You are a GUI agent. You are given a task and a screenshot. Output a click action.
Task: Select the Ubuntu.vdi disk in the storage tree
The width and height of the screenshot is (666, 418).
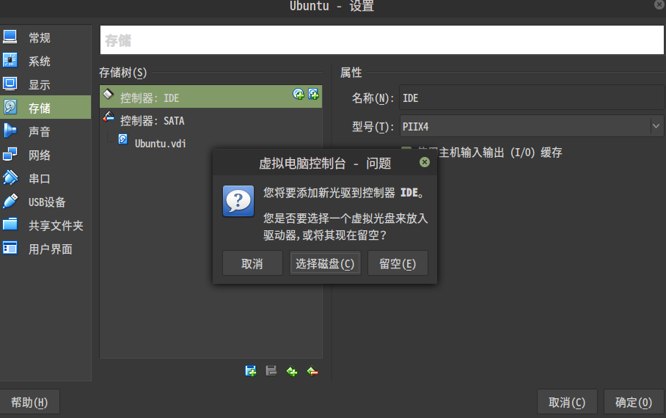pyautogui.click(x=160, y=143)
